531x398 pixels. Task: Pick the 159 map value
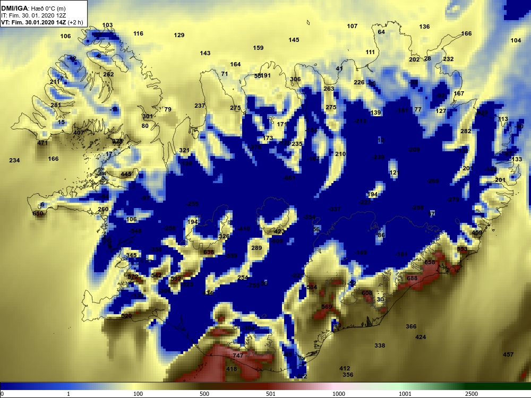259,48
